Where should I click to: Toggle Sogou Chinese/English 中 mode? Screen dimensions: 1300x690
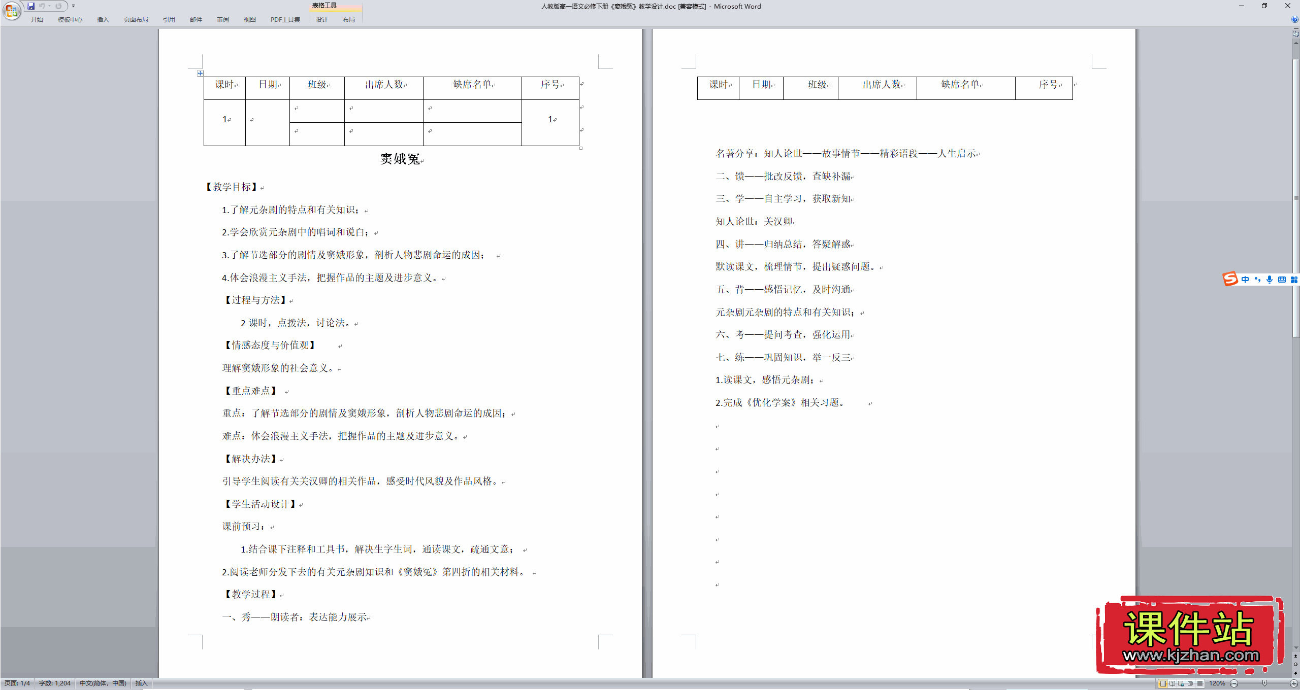[x=1245, y=280]
